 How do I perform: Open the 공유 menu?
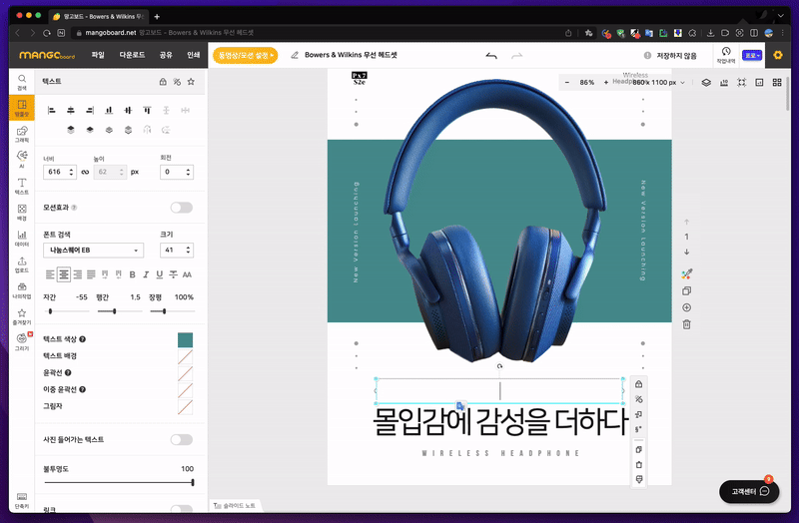pyautogui.click(x=166, y=55)
